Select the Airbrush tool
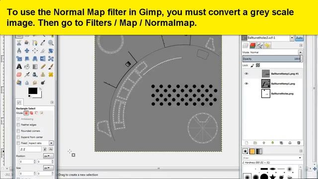Image resolution: width=318 pixels, height=179 pixels. pos(27,75)
